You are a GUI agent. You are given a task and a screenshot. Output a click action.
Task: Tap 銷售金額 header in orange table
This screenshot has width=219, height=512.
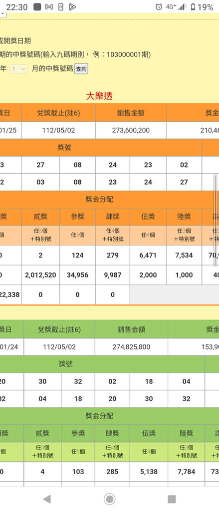131,113
